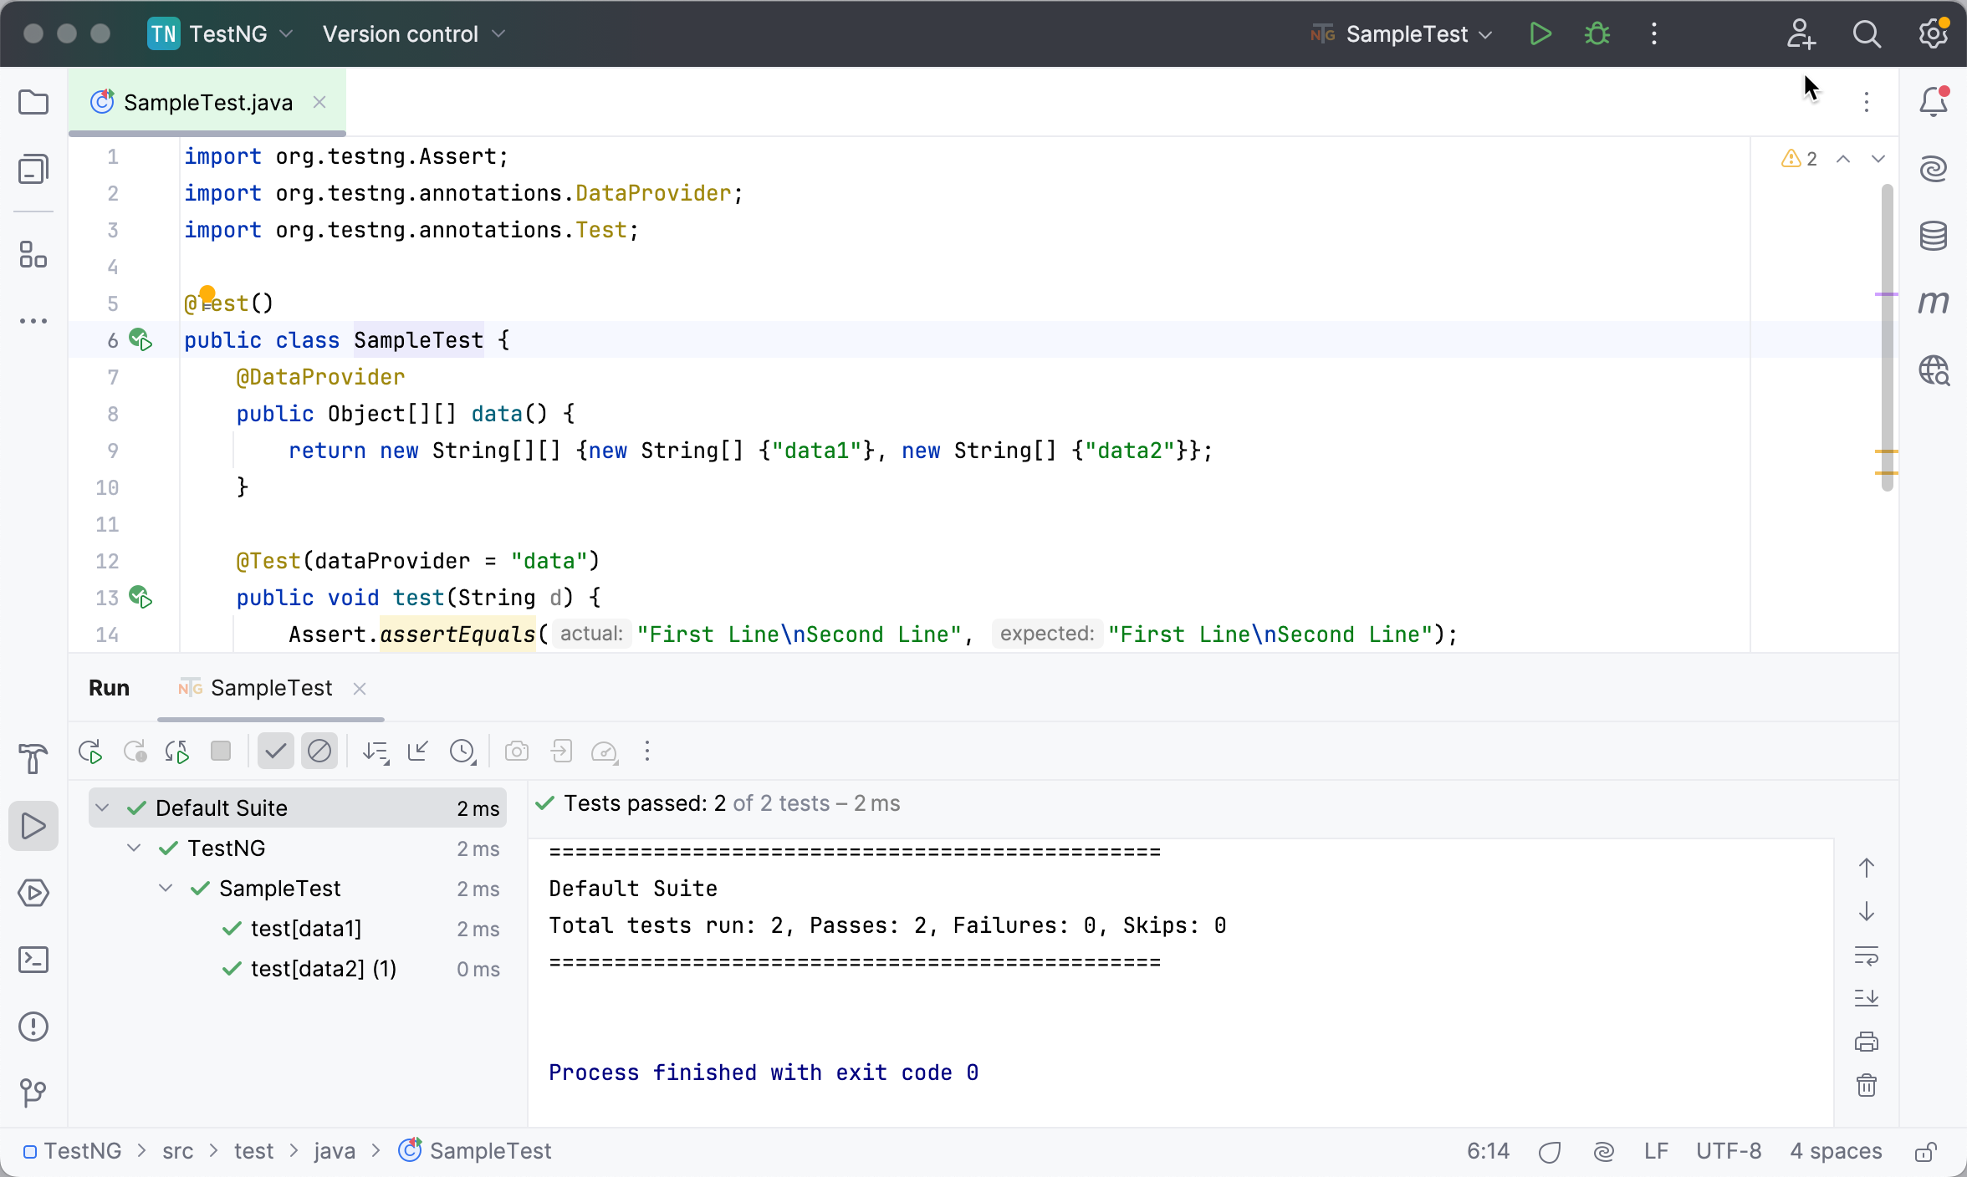This screenshot has width=1967, height=1177.
Task: Open the Database tool window
Action: click(x=1934, y=235)
